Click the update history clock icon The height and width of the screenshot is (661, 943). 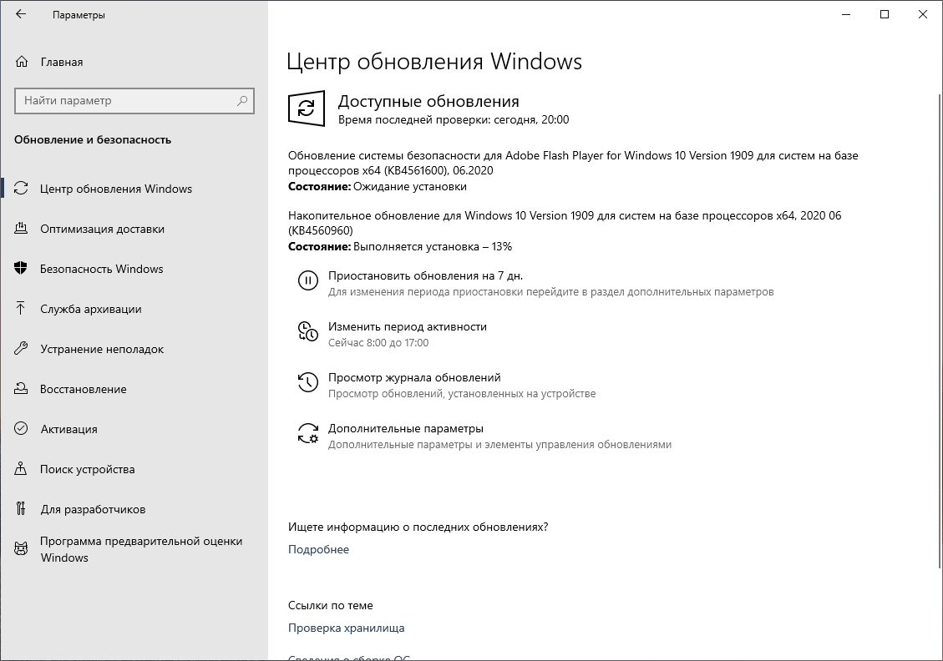pyautogui.click(x=308, y=382)
